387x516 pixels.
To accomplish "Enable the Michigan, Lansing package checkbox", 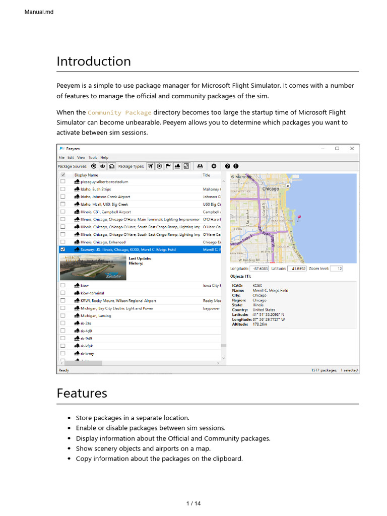I will click(x=63, y=315).
